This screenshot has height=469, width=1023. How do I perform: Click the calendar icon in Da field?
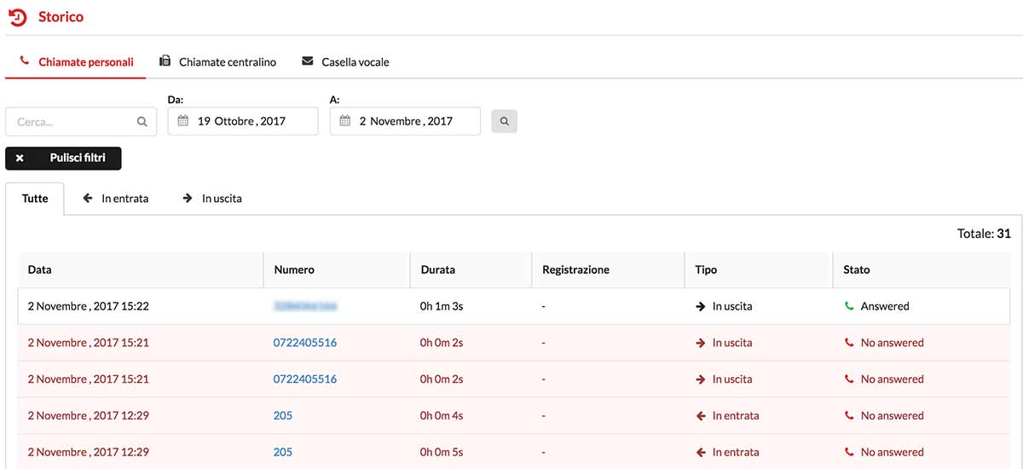click(x=183, y=121)
